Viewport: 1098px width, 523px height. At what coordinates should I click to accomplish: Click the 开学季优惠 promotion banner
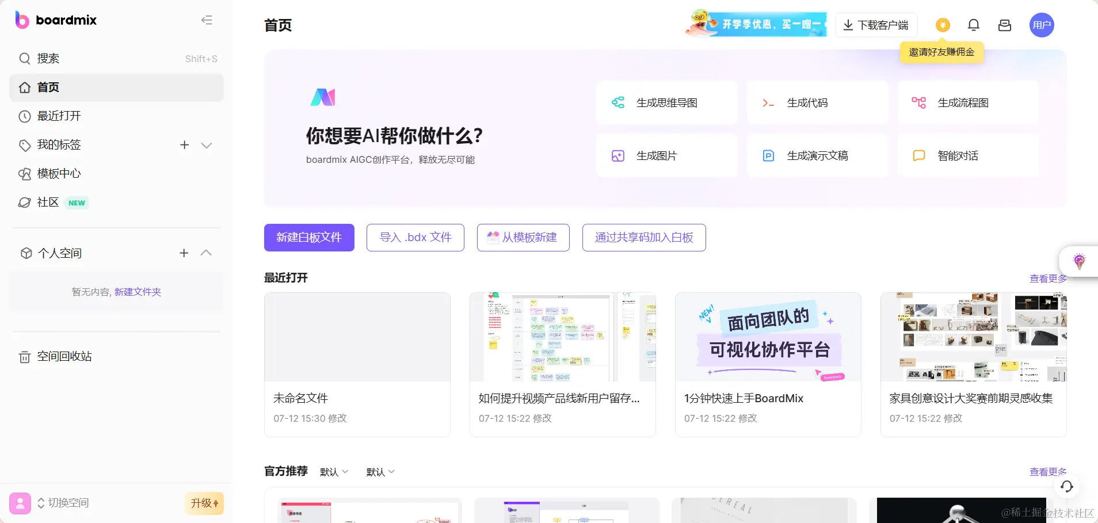[757, 24]
